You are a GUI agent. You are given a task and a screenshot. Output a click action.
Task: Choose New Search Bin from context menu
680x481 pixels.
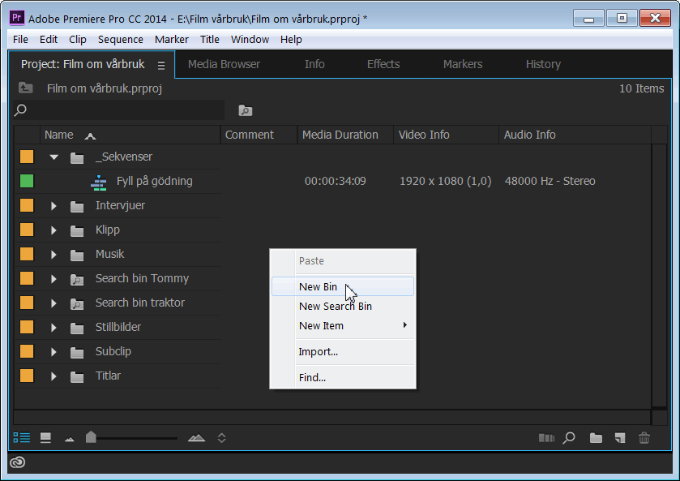click(335, 307)
